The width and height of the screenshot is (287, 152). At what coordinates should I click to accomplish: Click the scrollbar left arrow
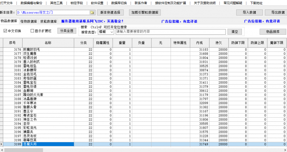(2, 150)
